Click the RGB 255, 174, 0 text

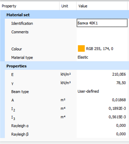pyautogui.click(x=100, y=49)
